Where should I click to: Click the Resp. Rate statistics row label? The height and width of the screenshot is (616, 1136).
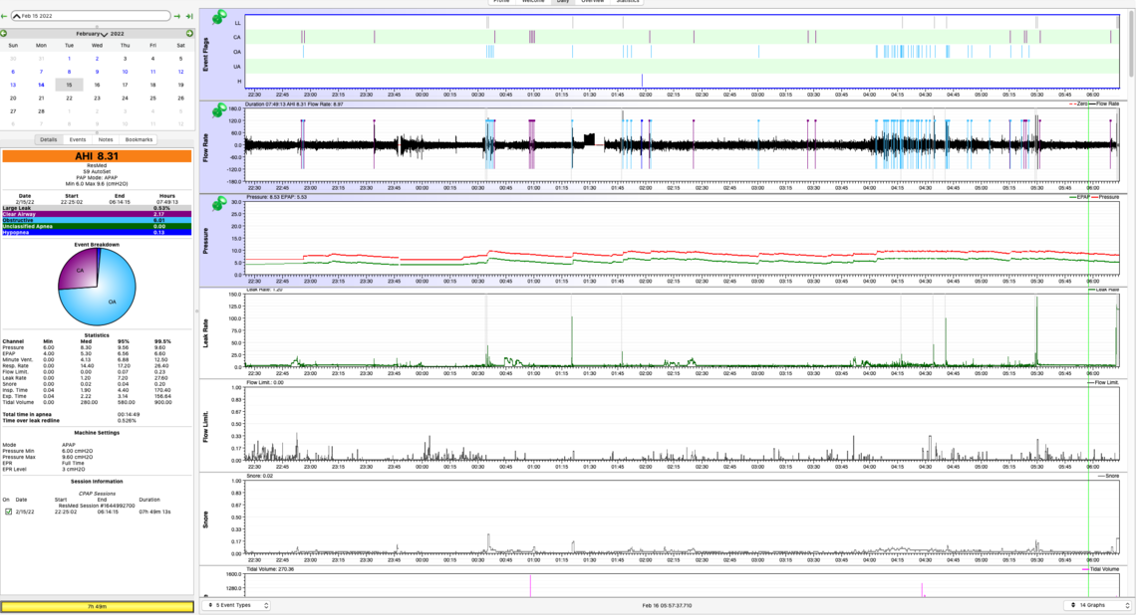[15, 365]
